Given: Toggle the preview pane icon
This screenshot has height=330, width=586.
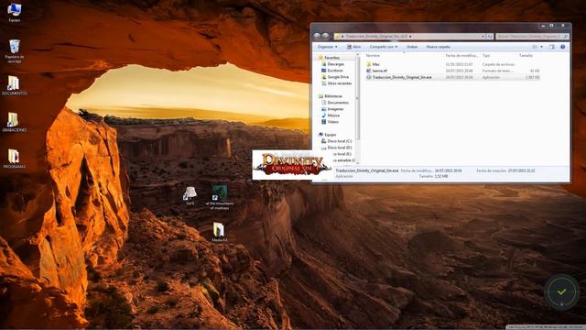Looking at the screenshot, I should [x=551, y=47].
